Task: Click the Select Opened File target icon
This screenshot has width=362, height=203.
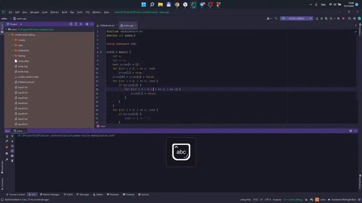Action: 71,24
